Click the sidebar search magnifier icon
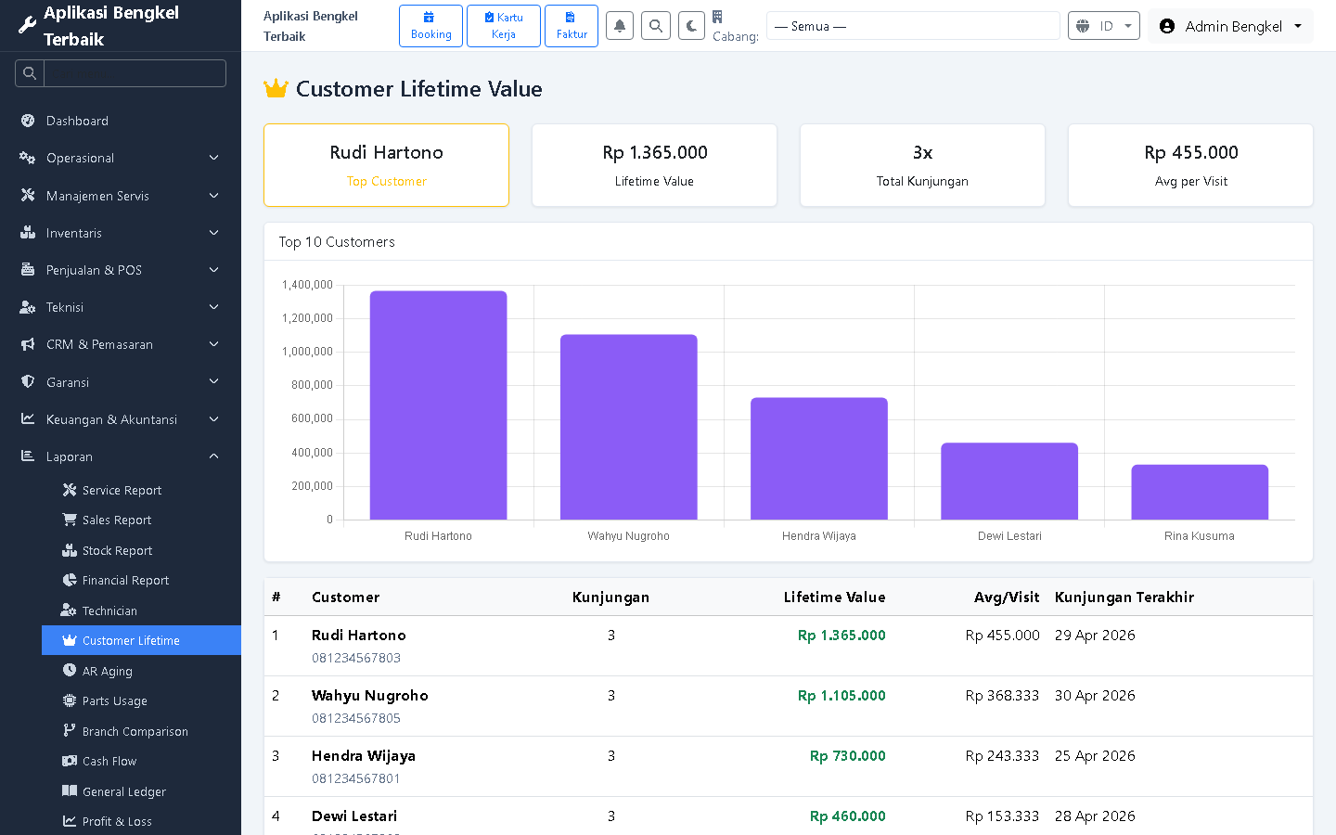The height and width of the screenshot is (835, 1336). [x=30, y=73]
